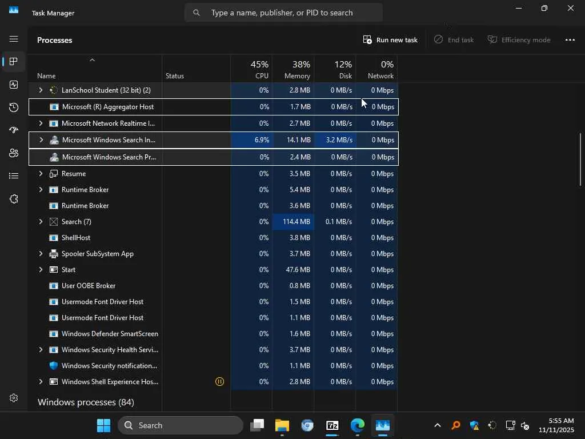The height and width of the screenshot is (439, 585).
Task: Click the End task button
Action: pos(454,40)
